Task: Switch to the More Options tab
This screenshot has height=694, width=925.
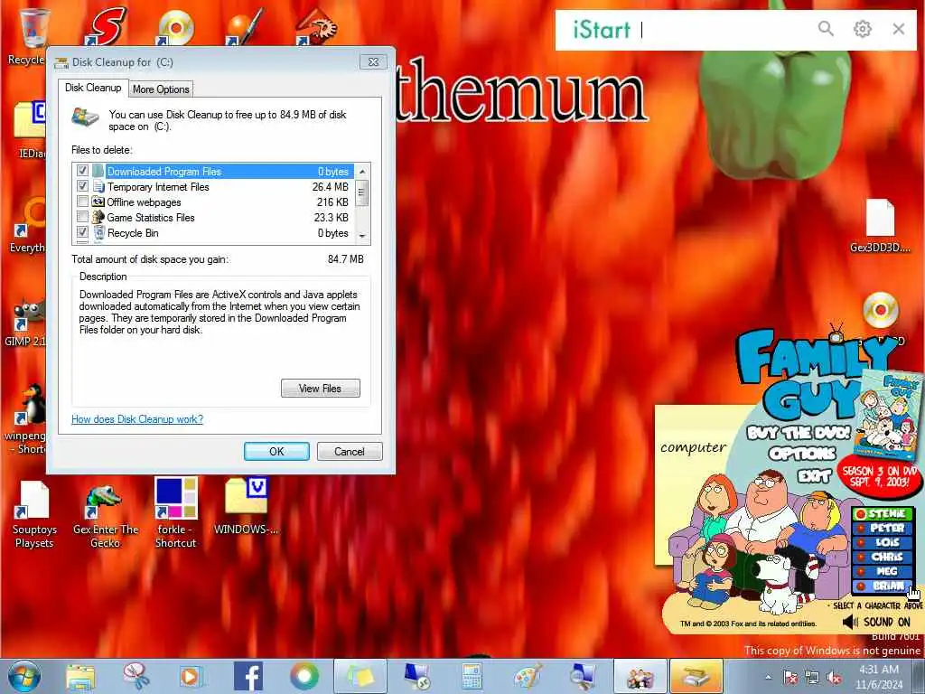Action: (x=161, y=89)
